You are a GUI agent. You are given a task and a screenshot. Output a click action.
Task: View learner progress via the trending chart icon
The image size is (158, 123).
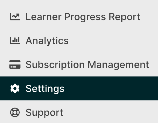click(x=15, y=17)
